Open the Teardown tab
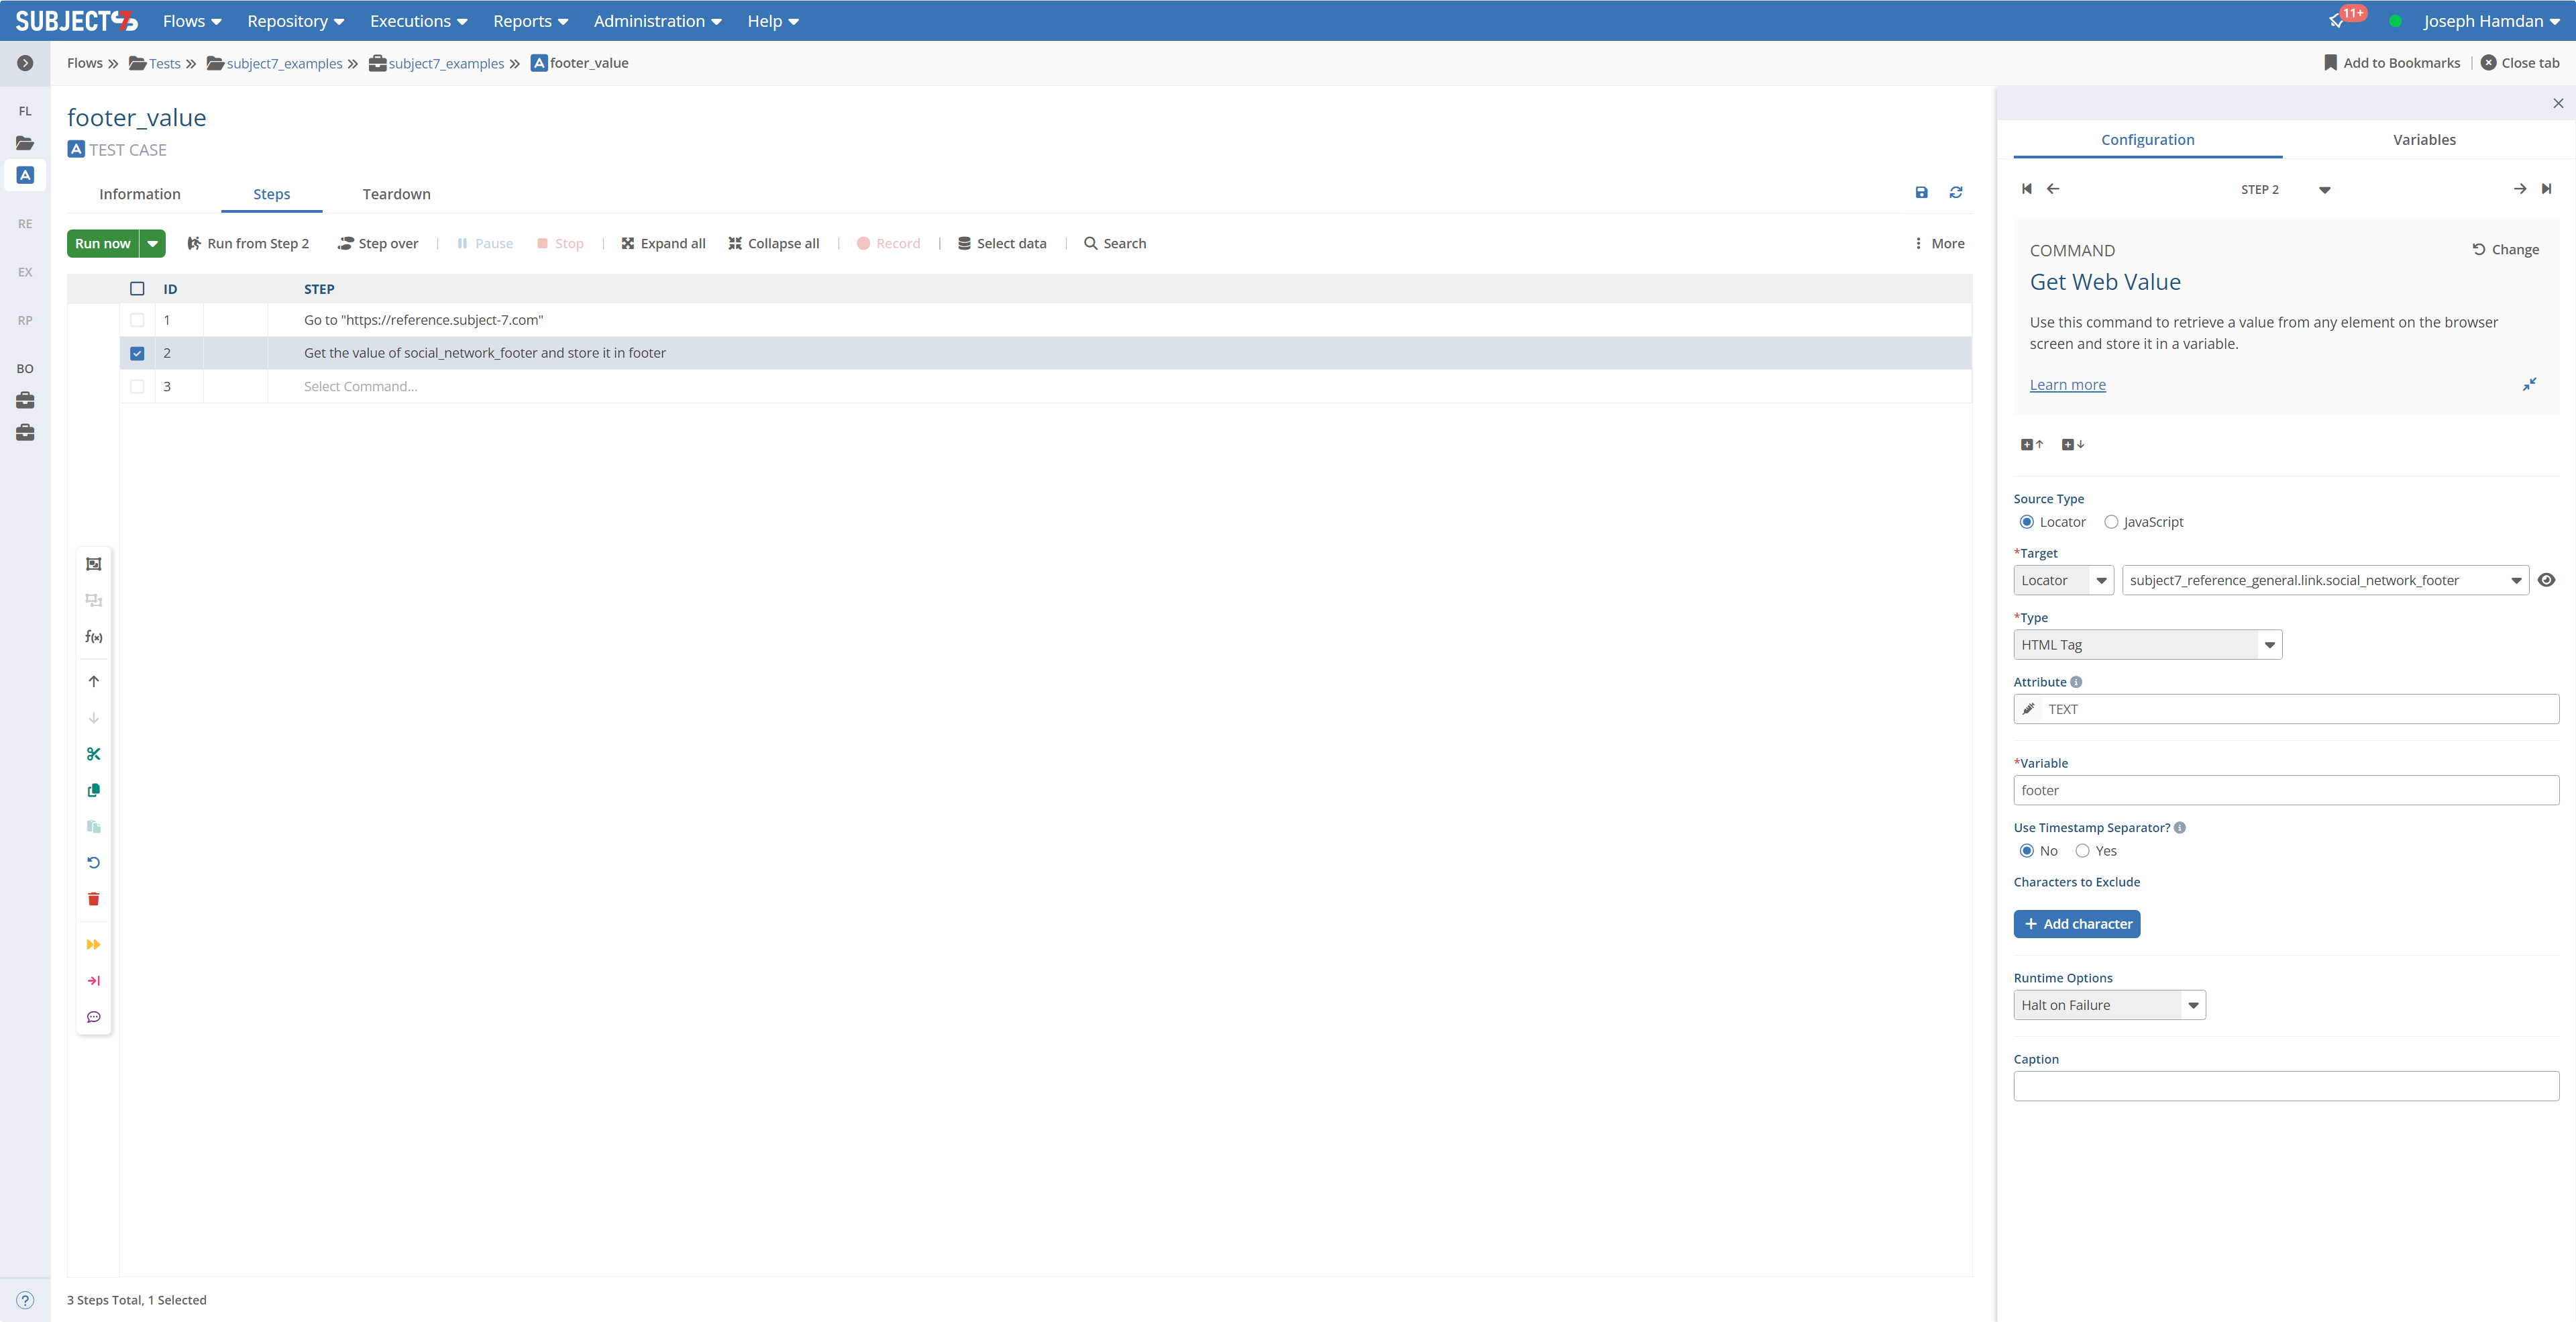Viewport: 2576px width, 1322px height. click(x=396, y=194)
